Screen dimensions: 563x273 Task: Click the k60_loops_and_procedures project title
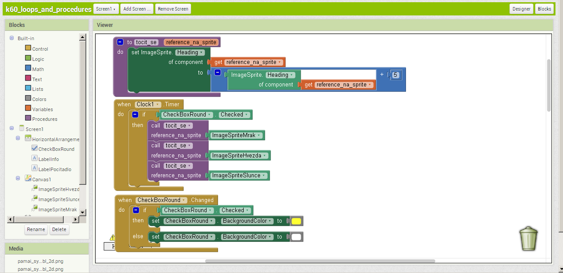coord(48,9)
